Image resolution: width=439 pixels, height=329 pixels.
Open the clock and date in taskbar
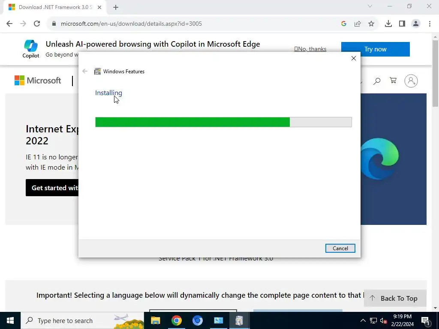[x=402, y=320]
